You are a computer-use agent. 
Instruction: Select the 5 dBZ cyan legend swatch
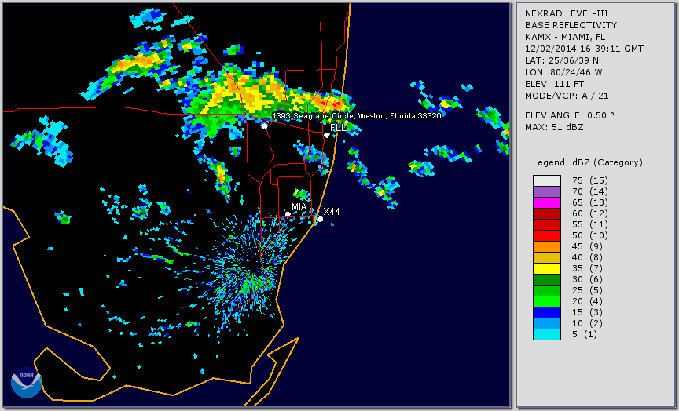(x=546, y=334)
